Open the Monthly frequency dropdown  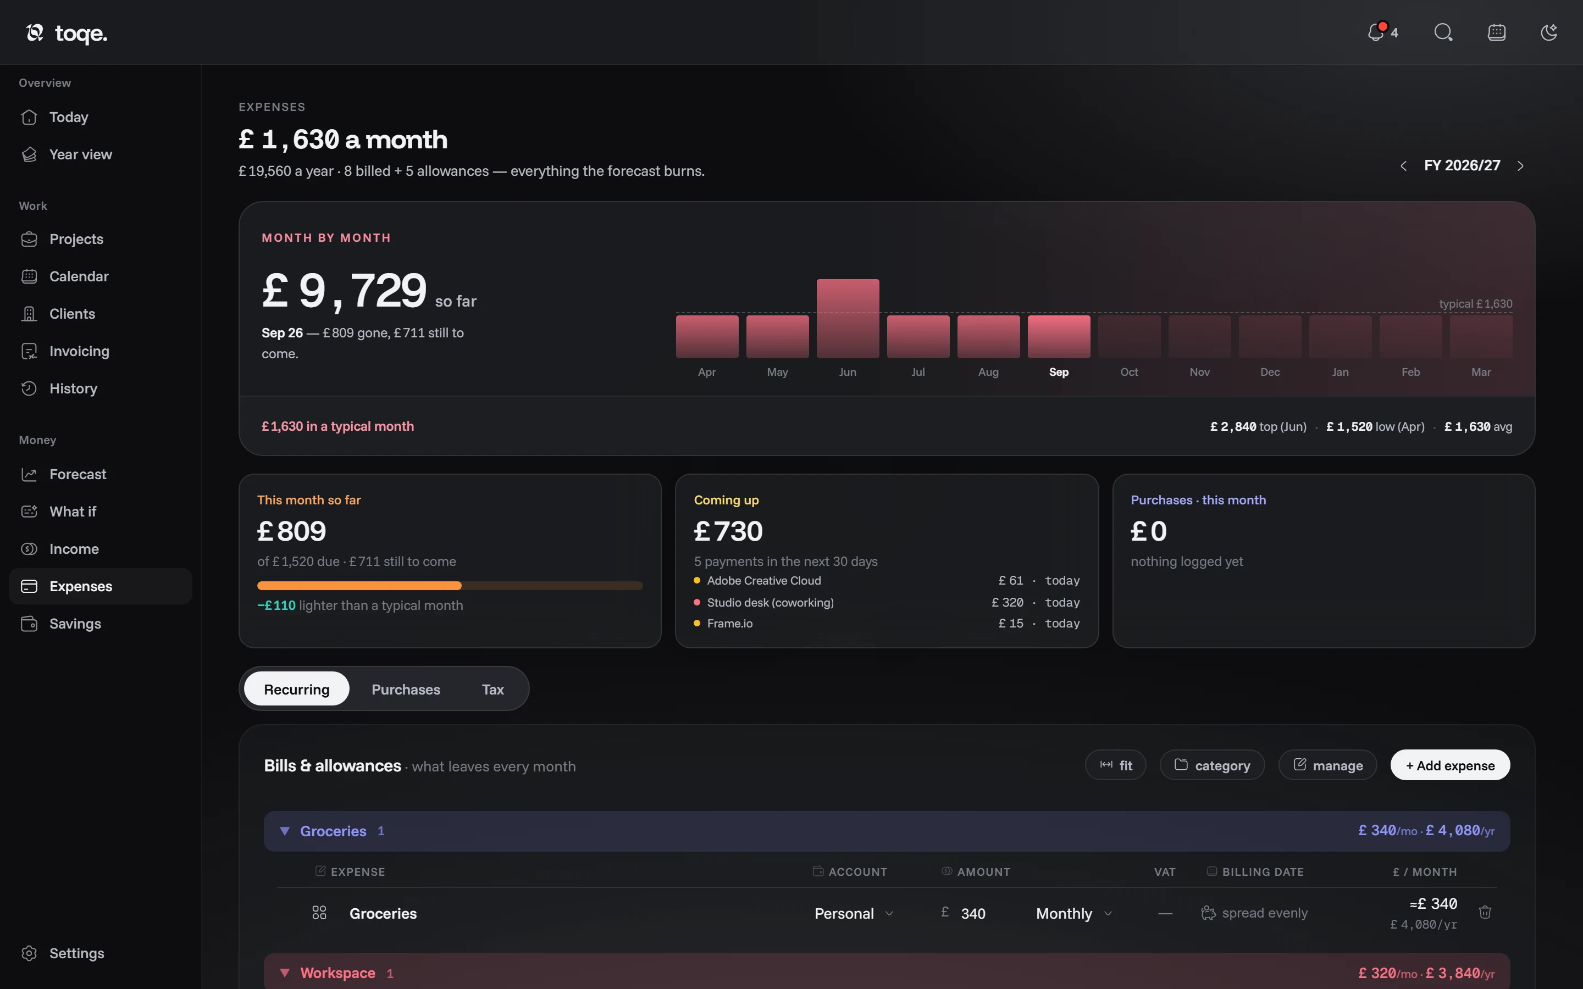1074,913
